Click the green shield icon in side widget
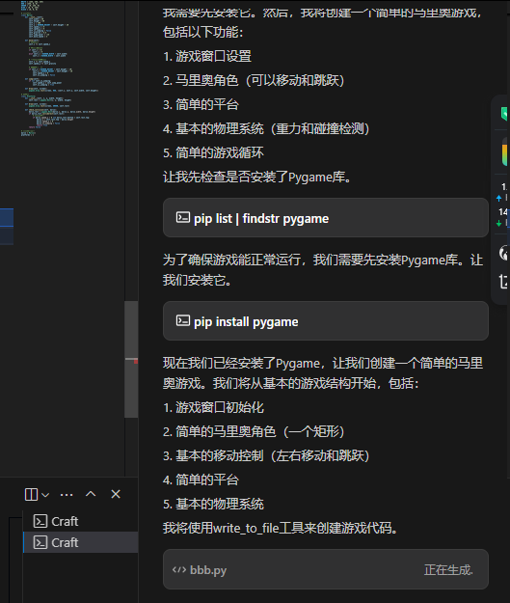Viewport: 510px width, 603px height. point(505,114)
